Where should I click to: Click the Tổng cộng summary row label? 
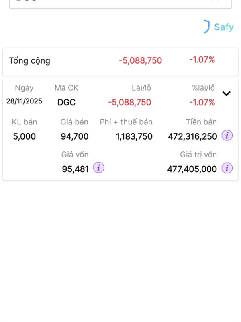point(30,61)
